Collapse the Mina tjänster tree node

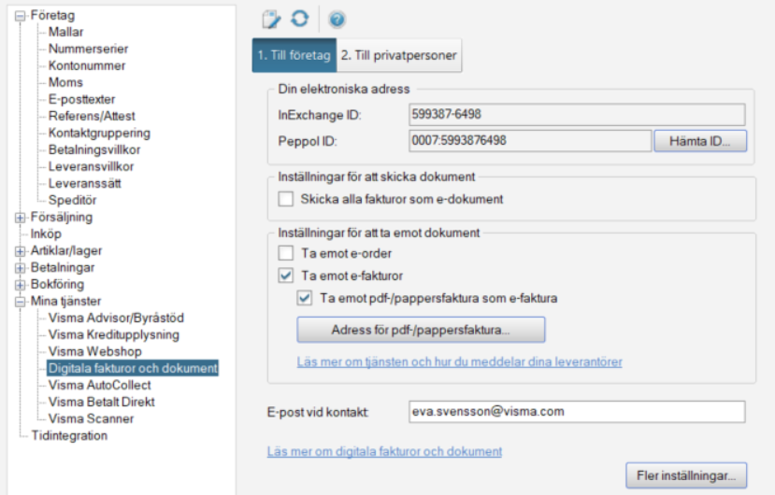tap(20, 302)
